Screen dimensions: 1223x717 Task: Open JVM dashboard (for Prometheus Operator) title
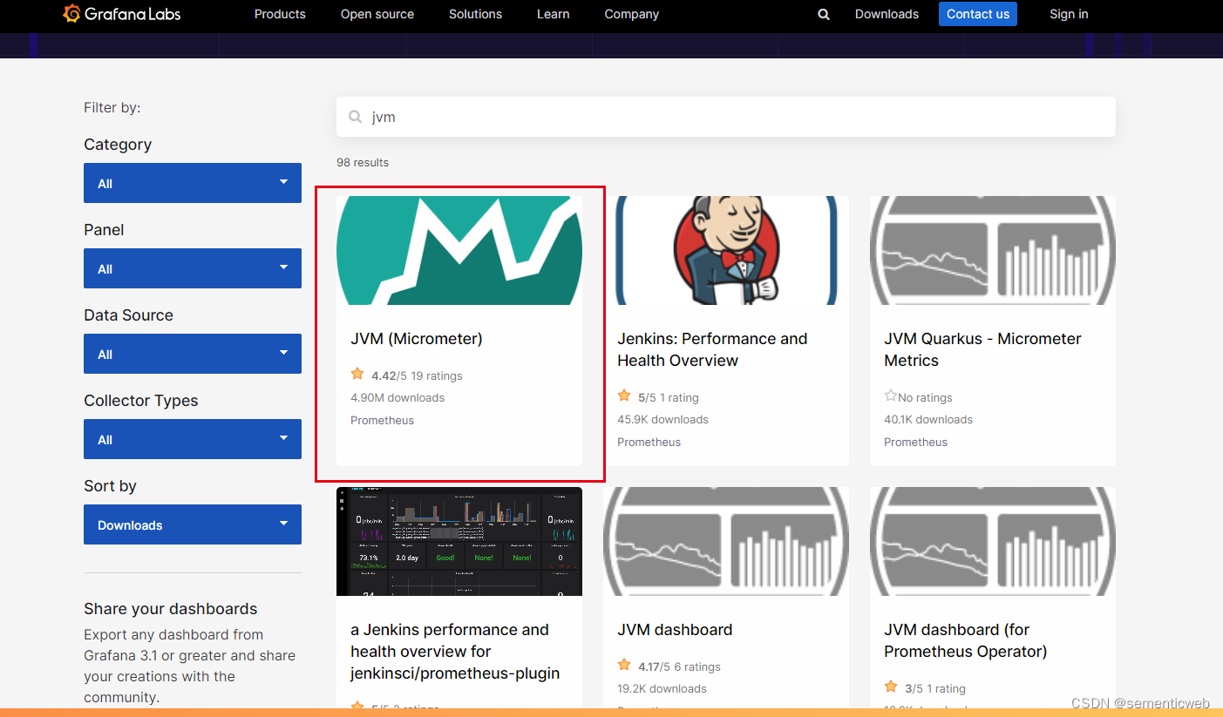[966, 640]
